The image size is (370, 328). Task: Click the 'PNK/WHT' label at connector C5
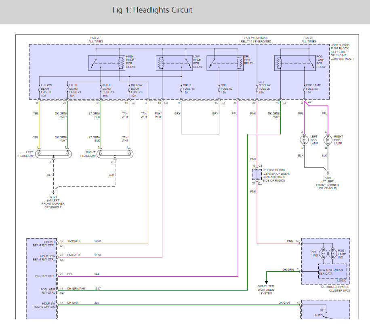click(x=74, y=255)
